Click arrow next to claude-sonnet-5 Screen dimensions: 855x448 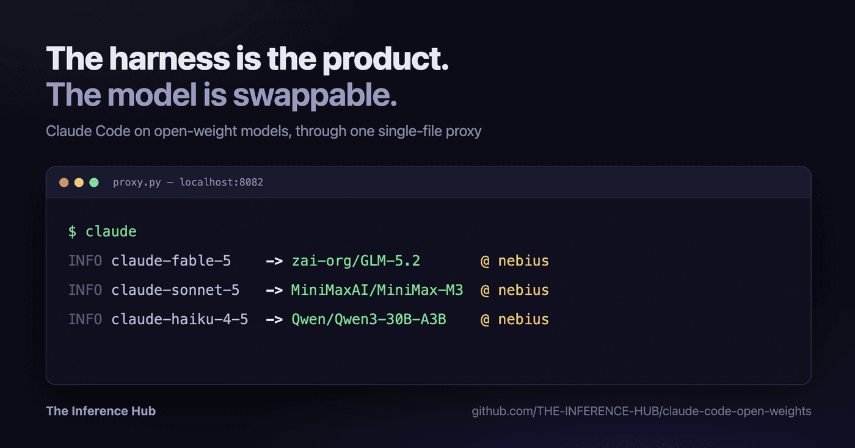click(274, 290)
